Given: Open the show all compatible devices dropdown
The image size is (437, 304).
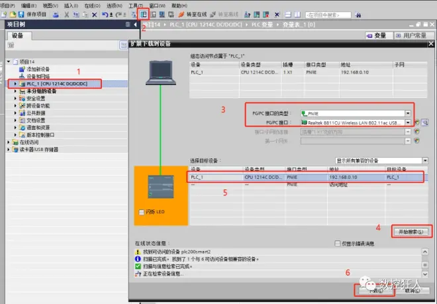Looking at the screenshot, I should coord(381,161).
